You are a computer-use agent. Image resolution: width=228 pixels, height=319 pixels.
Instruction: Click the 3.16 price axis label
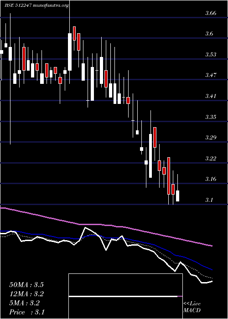tap(211, 179)
